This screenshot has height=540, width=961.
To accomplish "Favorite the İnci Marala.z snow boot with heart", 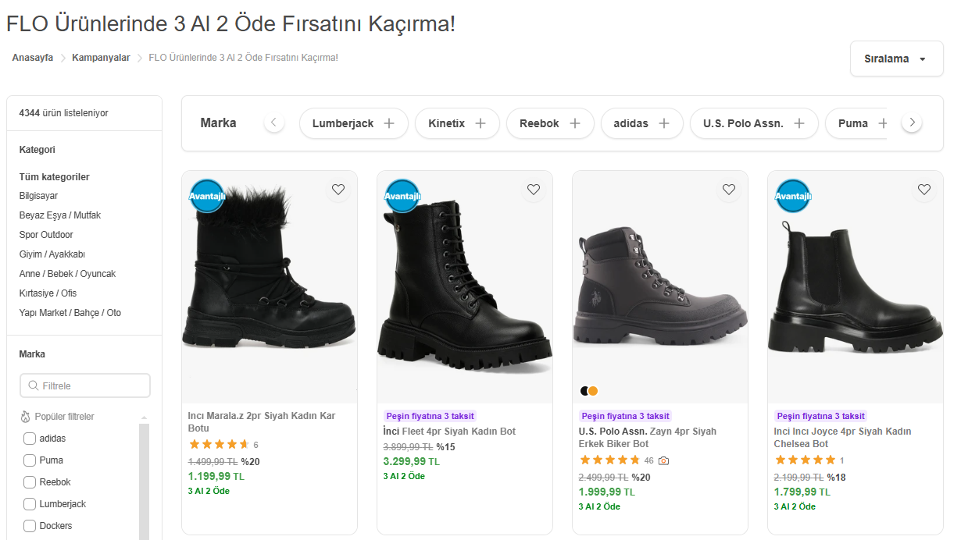I will 338,190.
